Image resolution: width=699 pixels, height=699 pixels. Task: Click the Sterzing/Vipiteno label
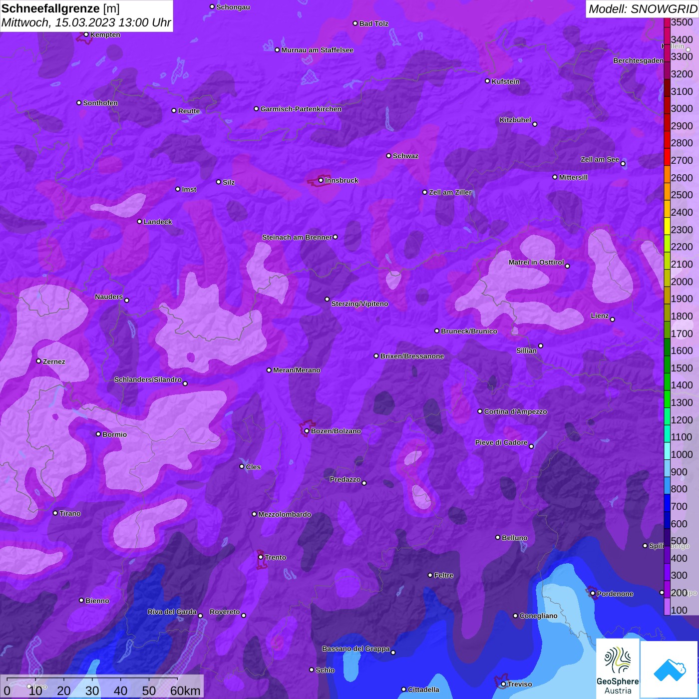pyautogui.click(x=359, y=304)
